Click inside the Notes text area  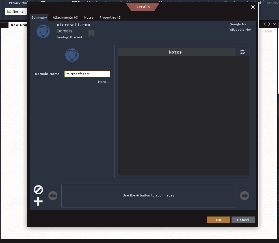[x=184, y=115]
